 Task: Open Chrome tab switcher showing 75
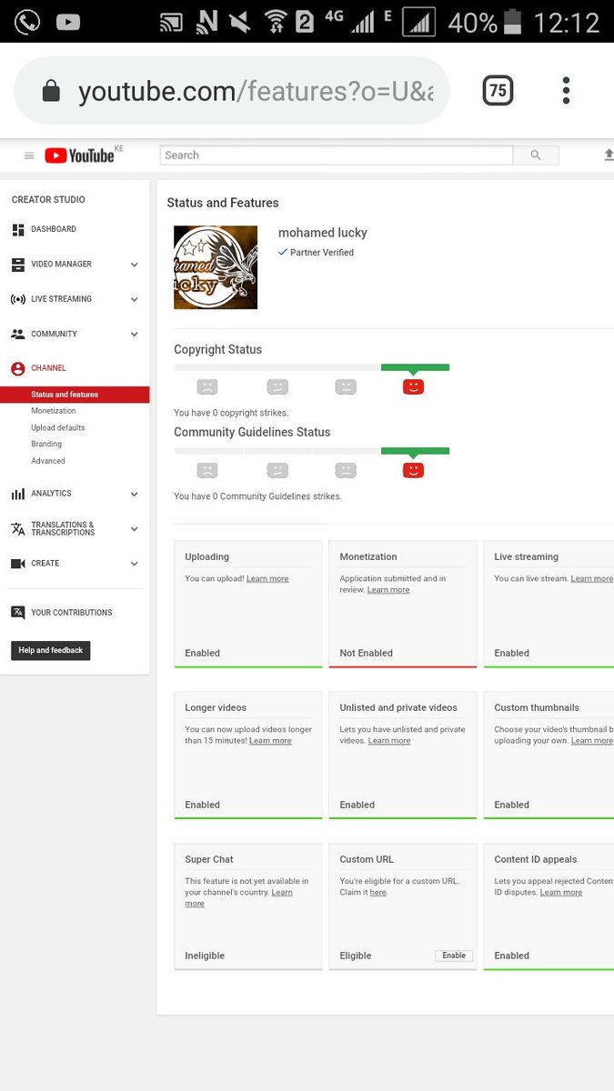click(498, 90)
